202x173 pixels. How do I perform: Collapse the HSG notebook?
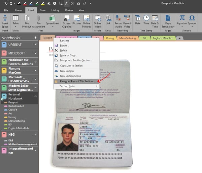click(x=35, y=134)
